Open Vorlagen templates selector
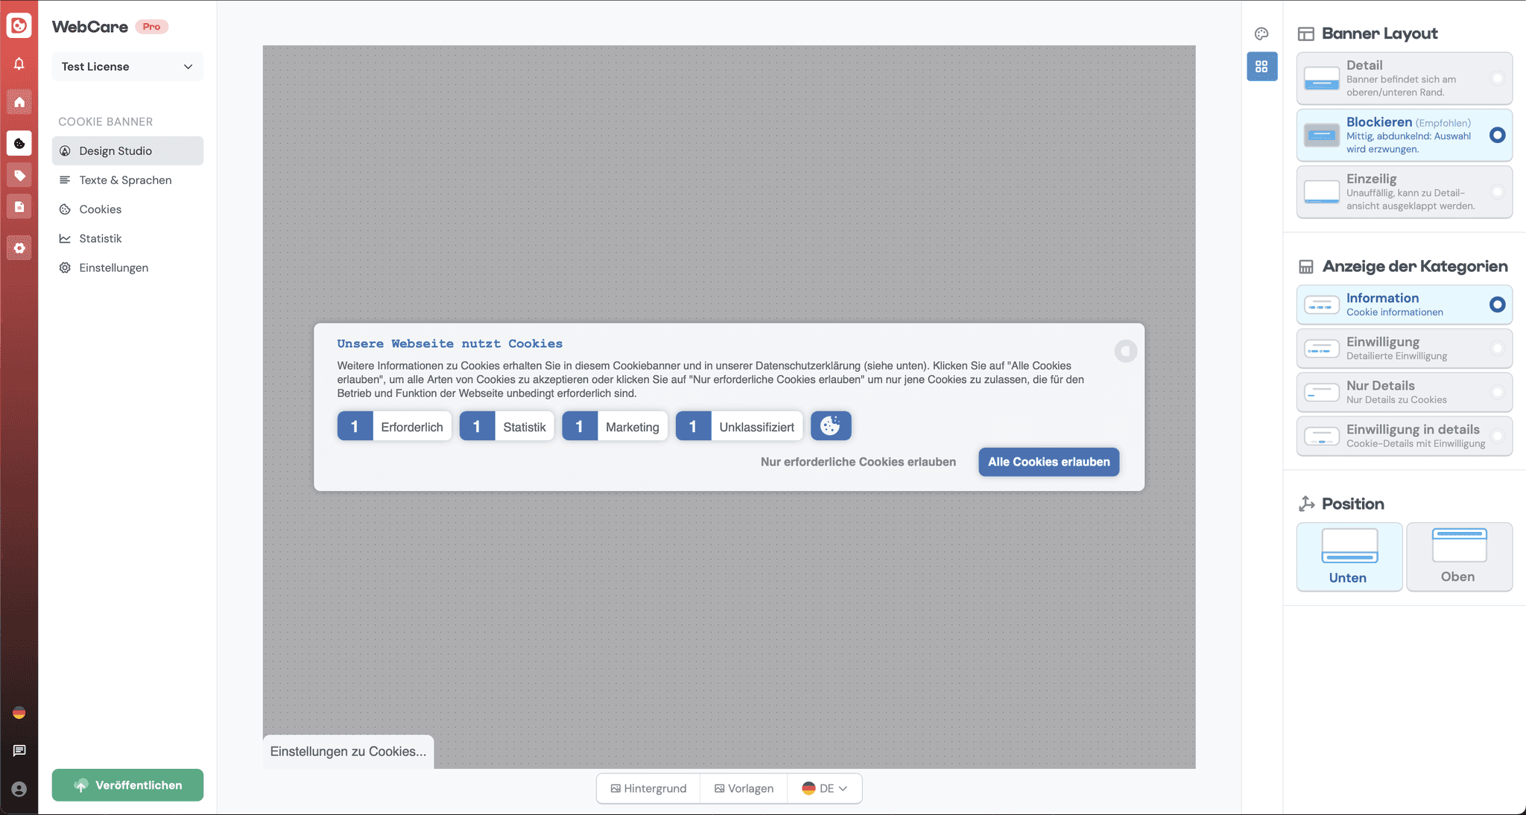The image size is (1526, 815). pyautogui.click(x=744, y=788)
